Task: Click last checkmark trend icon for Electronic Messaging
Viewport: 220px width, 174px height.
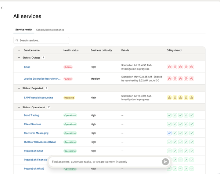Action: [191, 133]
